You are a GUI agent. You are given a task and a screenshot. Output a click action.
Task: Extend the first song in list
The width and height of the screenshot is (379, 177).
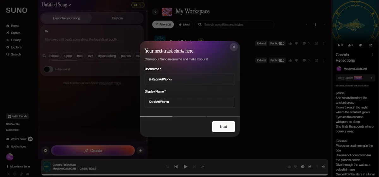tap(261, 43)
